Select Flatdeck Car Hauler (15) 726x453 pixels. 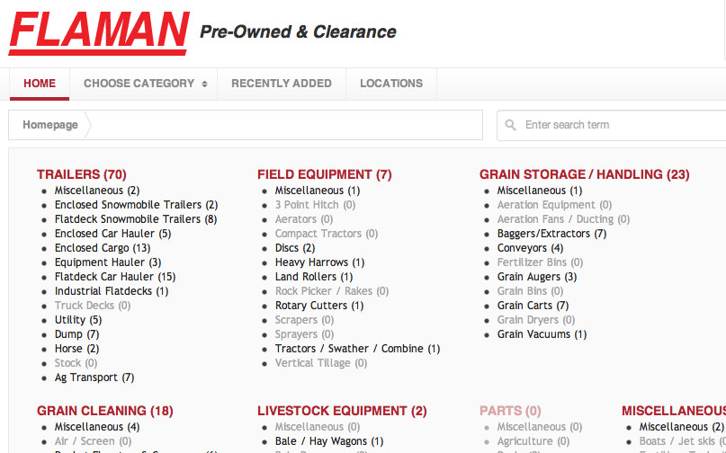point(115,277)
